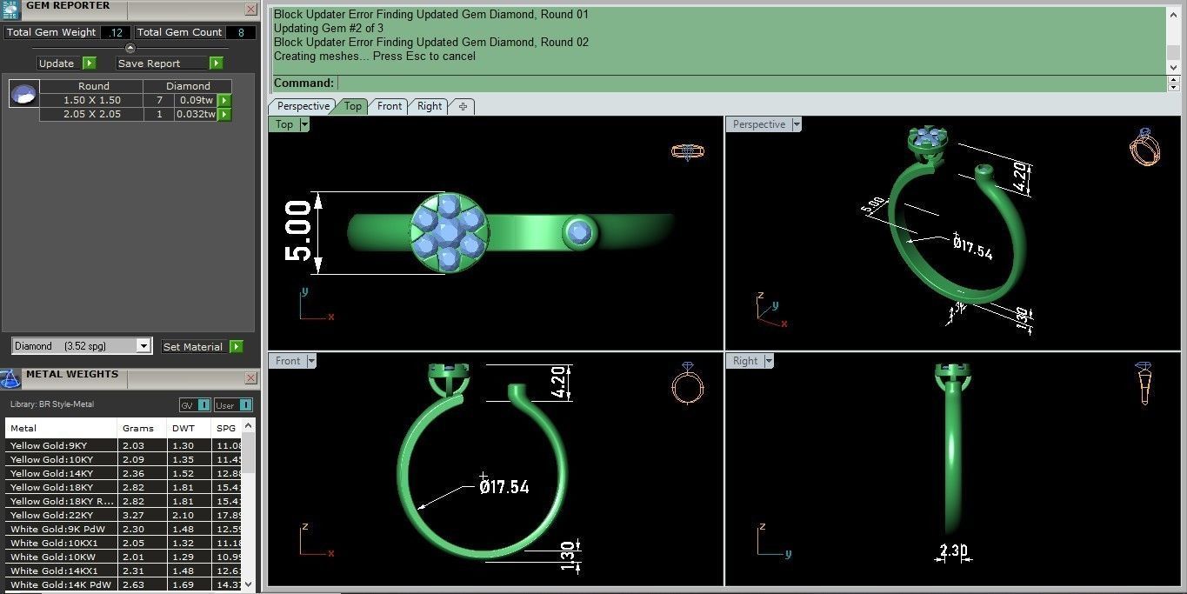Switch to the Perspective viewport tab
This screenshot has width=1187, height=594.
coord(303,106)
